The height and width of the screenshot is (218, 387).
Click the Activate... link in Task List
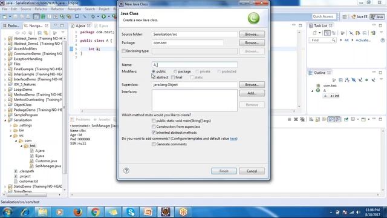tap(363, 40)
